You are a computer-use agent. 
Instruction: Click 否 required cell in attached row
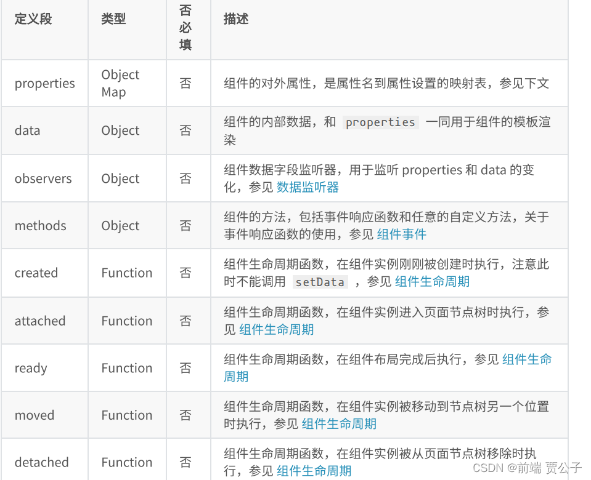189,321
